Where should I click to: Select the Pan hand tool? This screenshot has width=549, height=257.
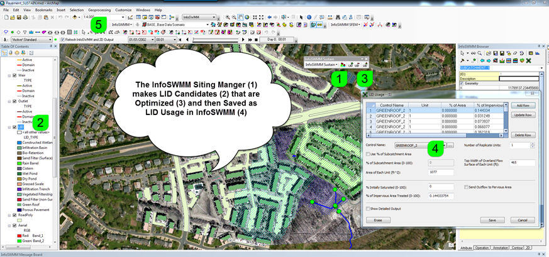240,17
